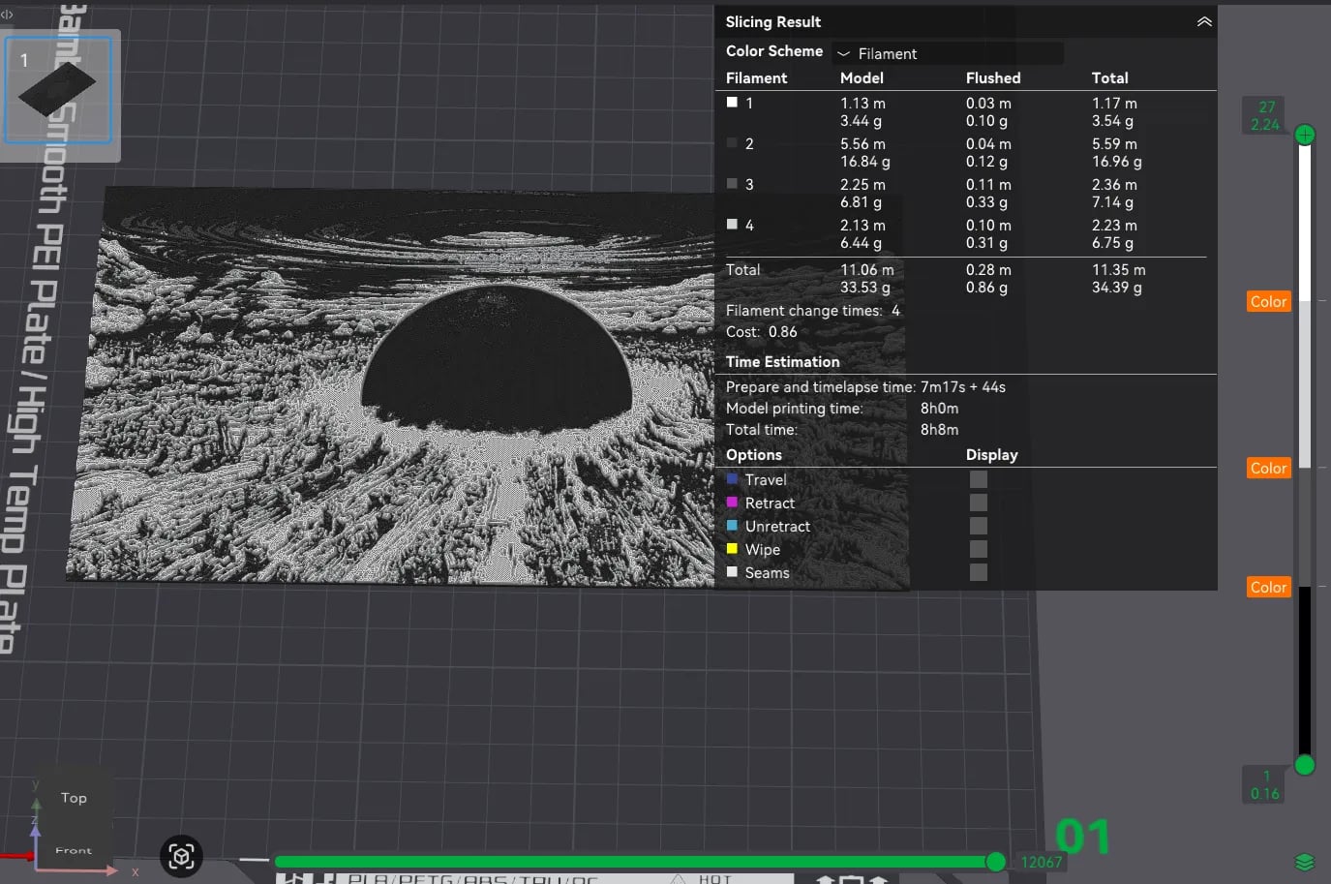Enable Seams display checkbox
Screen dimensions: 1331x884
(979, 572)
